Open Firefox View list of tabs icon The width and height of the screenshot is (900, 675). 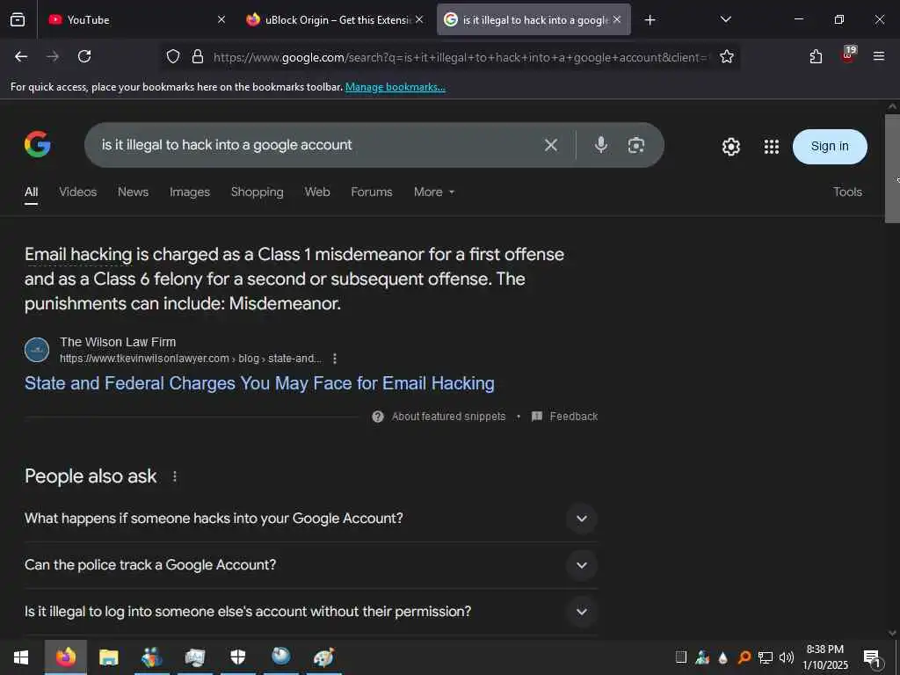click(18, 20)
